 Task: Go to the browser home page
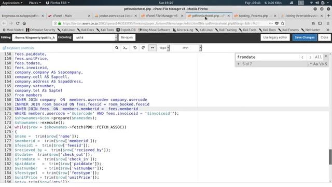click(24, 23)
